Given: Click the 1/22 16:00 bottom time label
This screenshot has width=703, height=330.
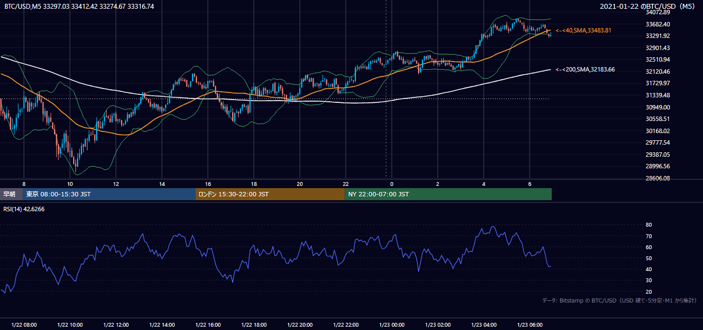Looking at the screenshot, I should (208, 325).
